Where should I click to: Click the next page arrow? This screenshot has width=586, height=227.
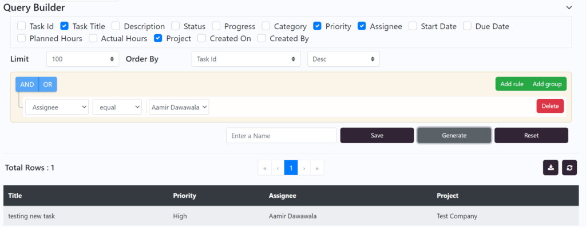(304, 168)
